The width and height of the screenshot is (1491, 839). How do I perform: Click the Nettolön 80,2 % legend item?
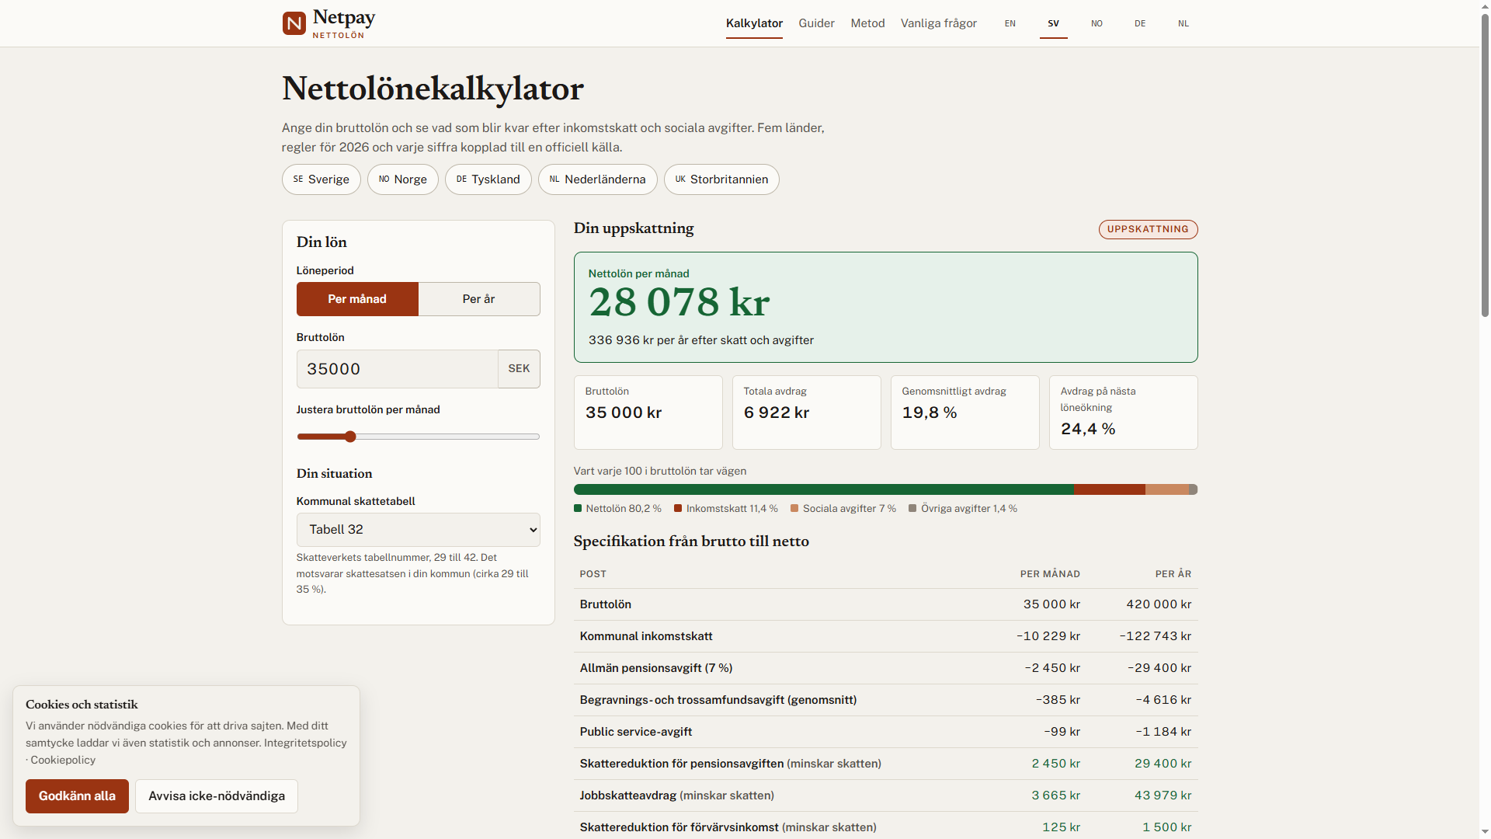coord(617,509)
